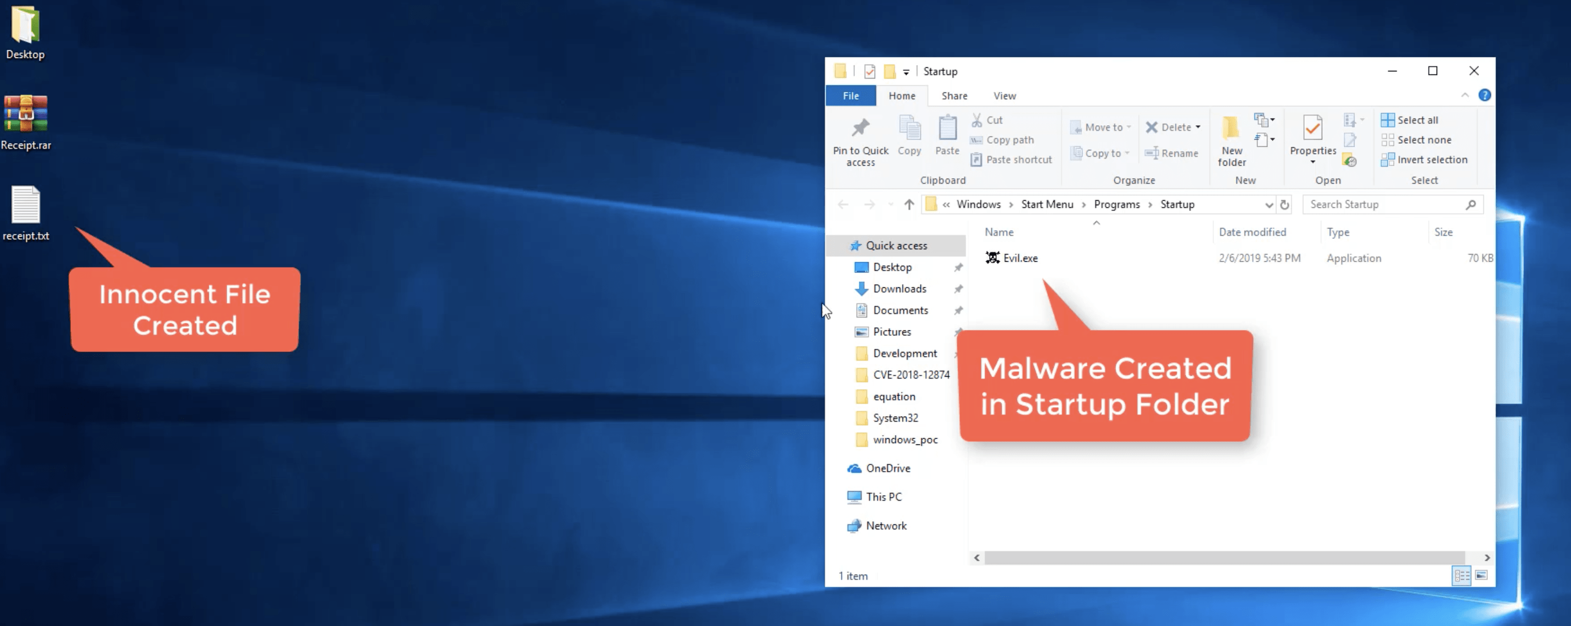Click the Cut scissors icon
Viewport: 1571px width, 626px height.
coord(976,120)
